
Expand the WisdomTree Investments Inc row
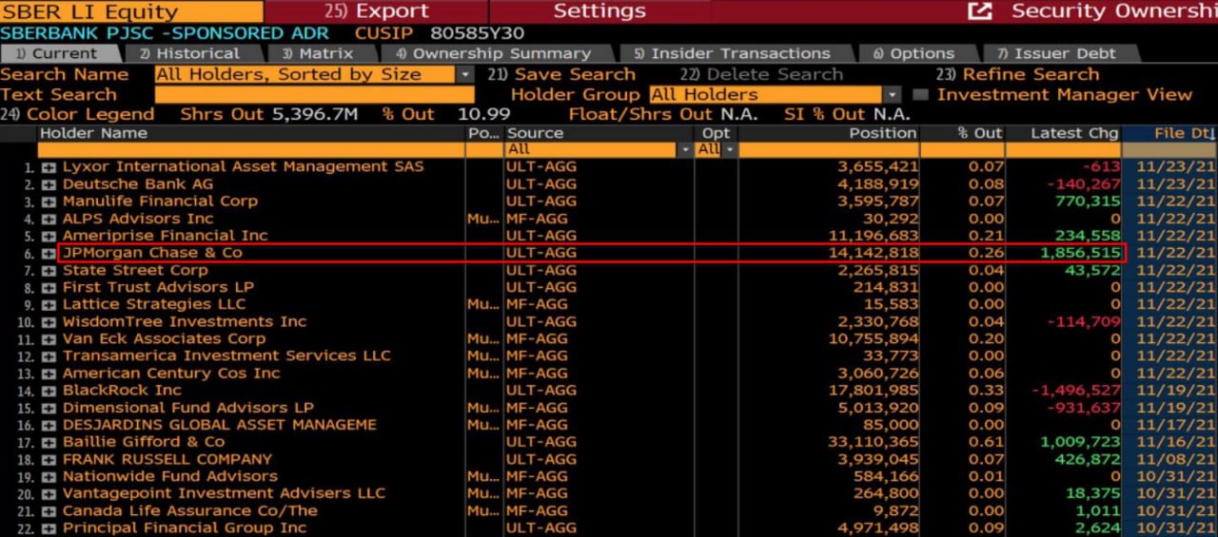pos(49,322)
